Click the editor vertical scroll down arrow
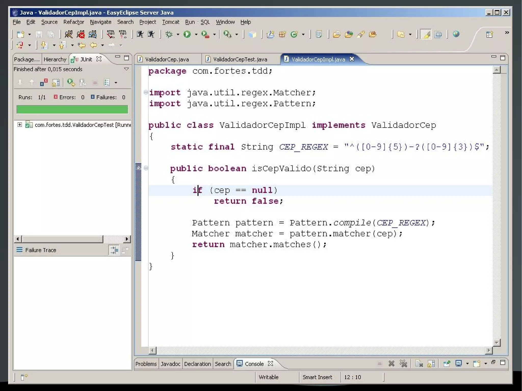 click(x=497, y=343)
